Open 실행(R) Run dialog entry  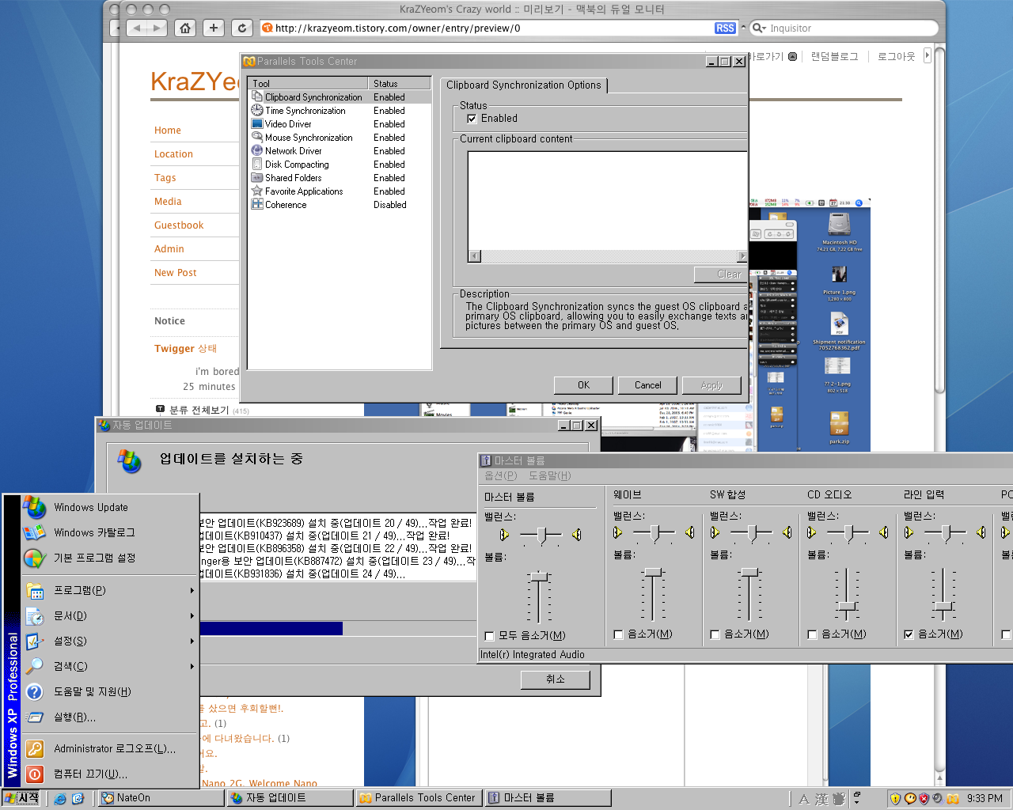(x=109, y=717)
